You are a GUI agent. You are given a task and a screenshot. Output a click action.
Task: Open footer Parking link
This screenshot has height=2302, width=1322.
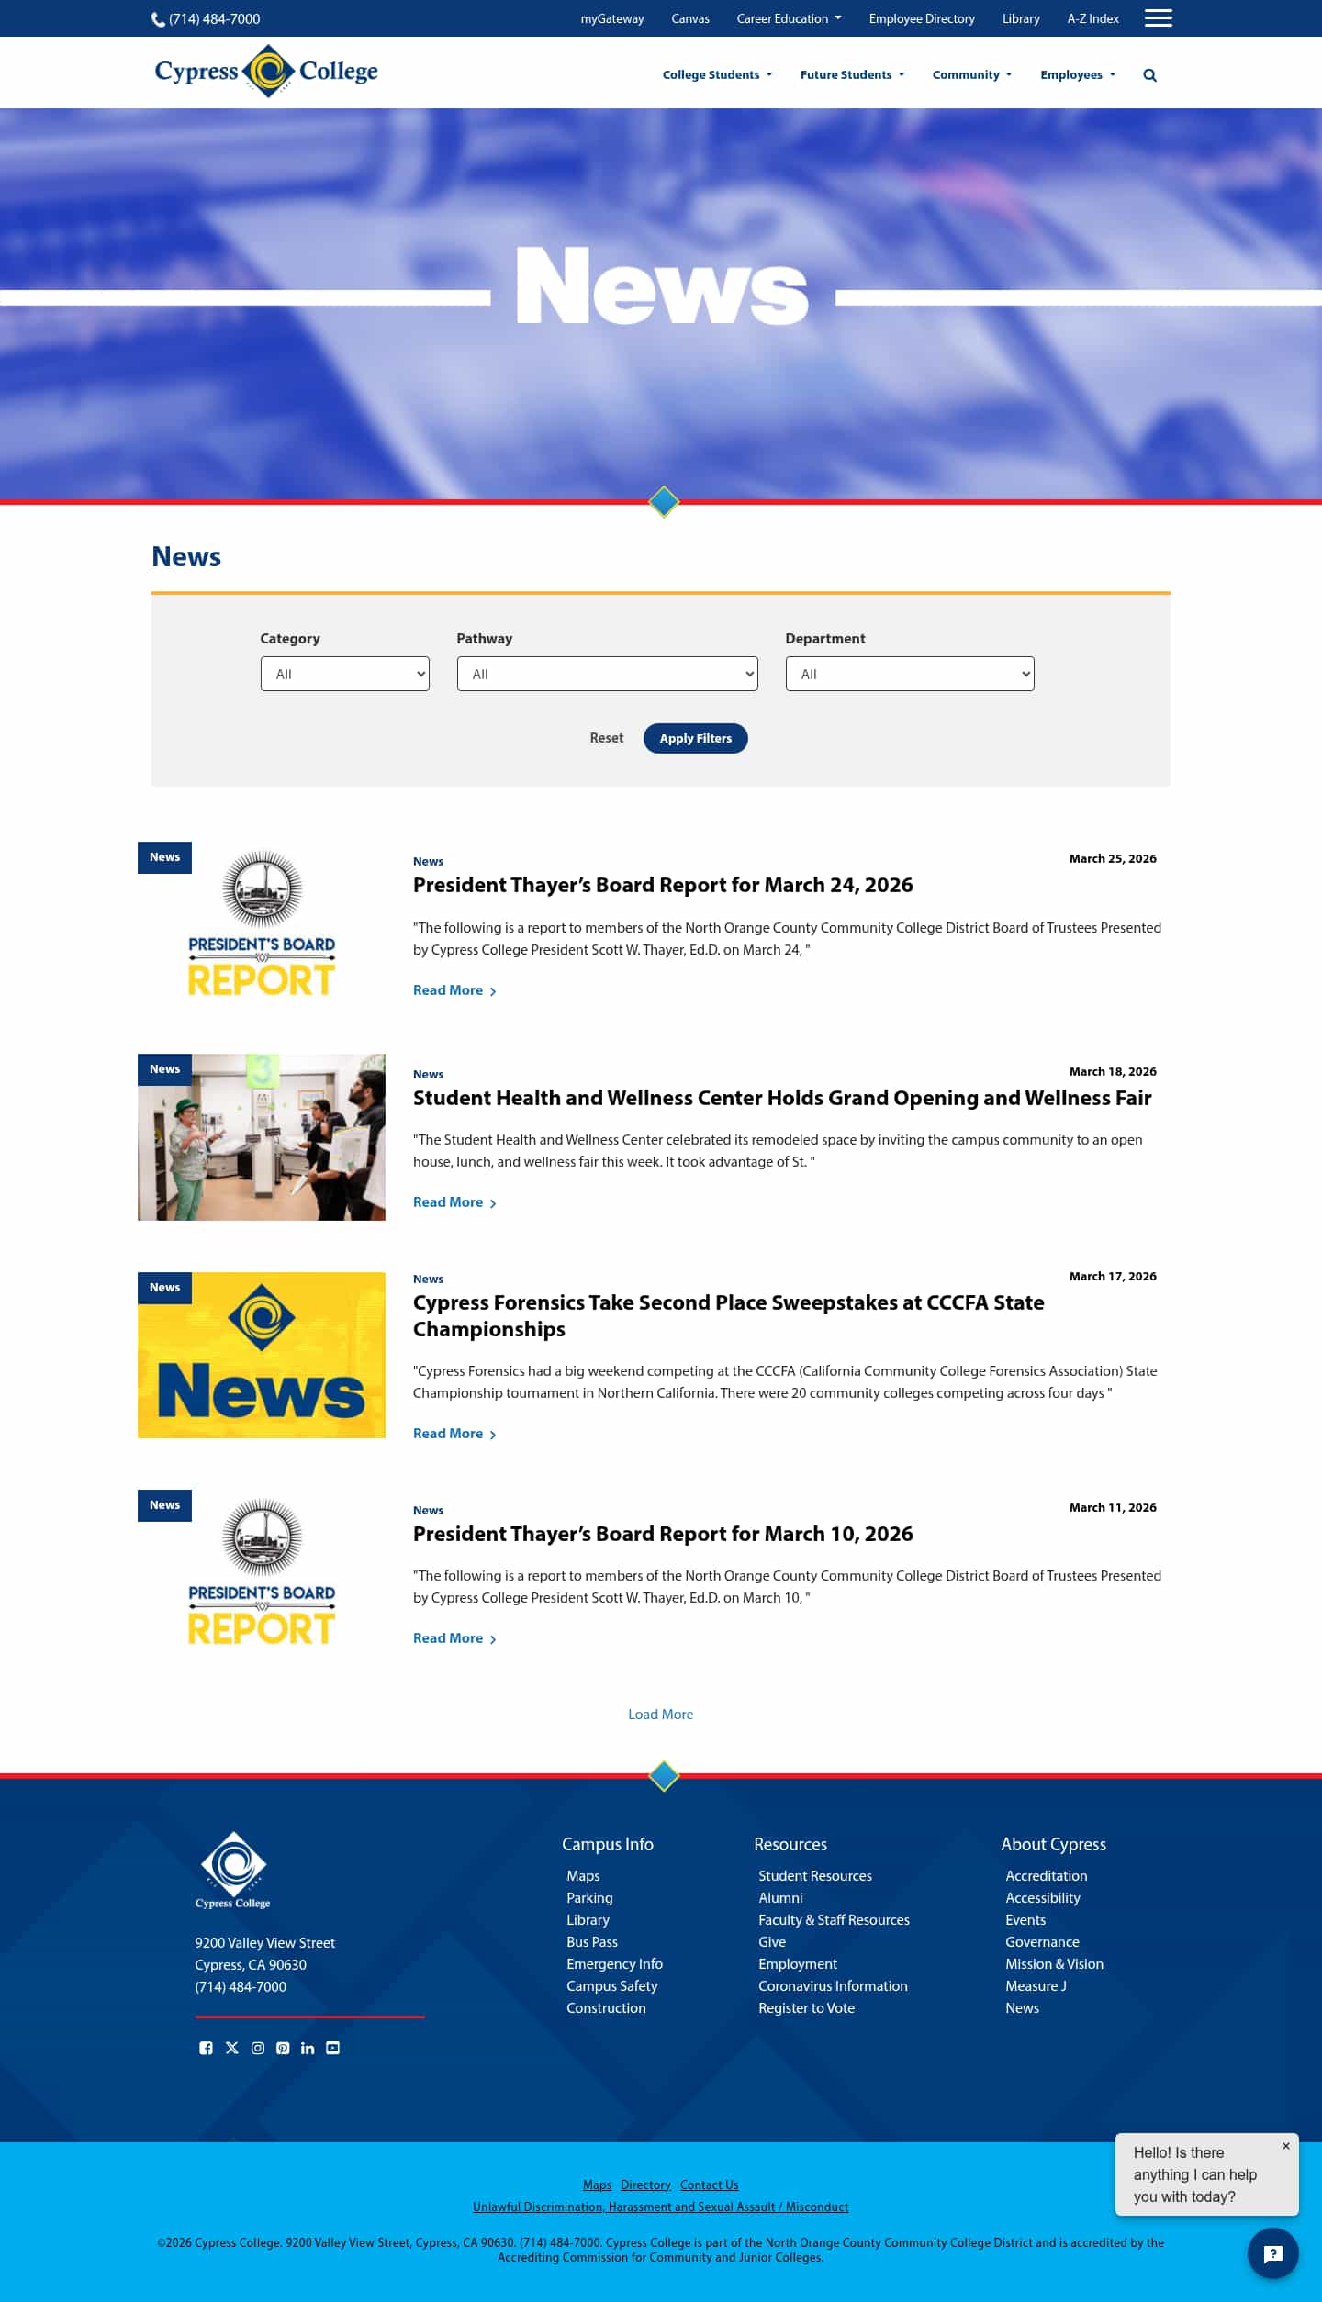click(x=589, y=1898)
